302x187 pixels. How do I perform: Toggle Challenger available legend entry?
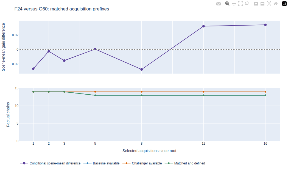(x=142, y=163)
